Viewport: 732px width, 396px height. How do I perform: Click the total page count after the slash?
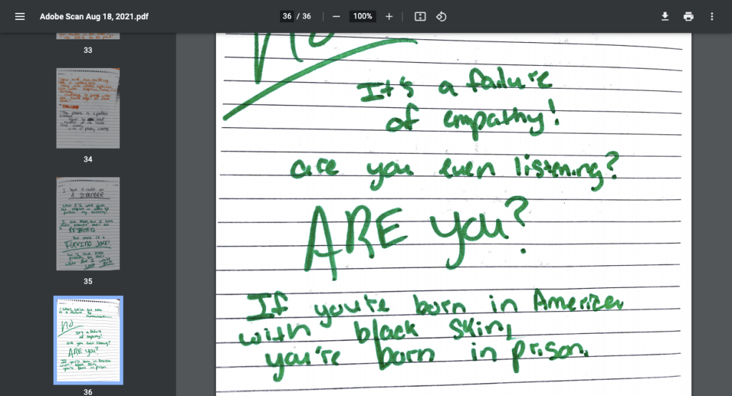point(307,16)
